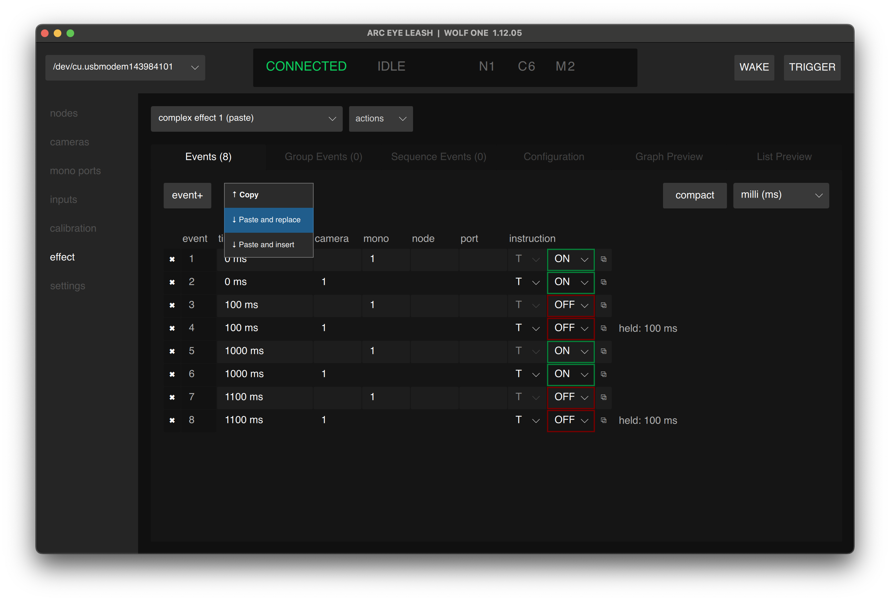Duplicate event 1 with the copy icon
This screenshot has height=601, width=890.
pyautogui.click(x=604, y=259)
